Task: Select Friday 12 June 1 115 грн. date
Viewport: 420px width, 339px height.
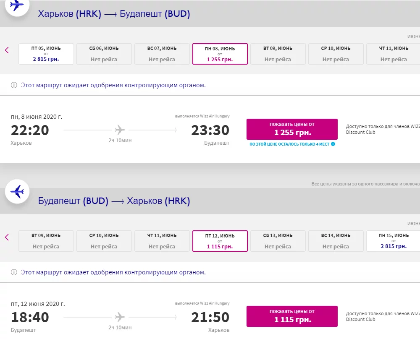Action: [x=220, y=241]
